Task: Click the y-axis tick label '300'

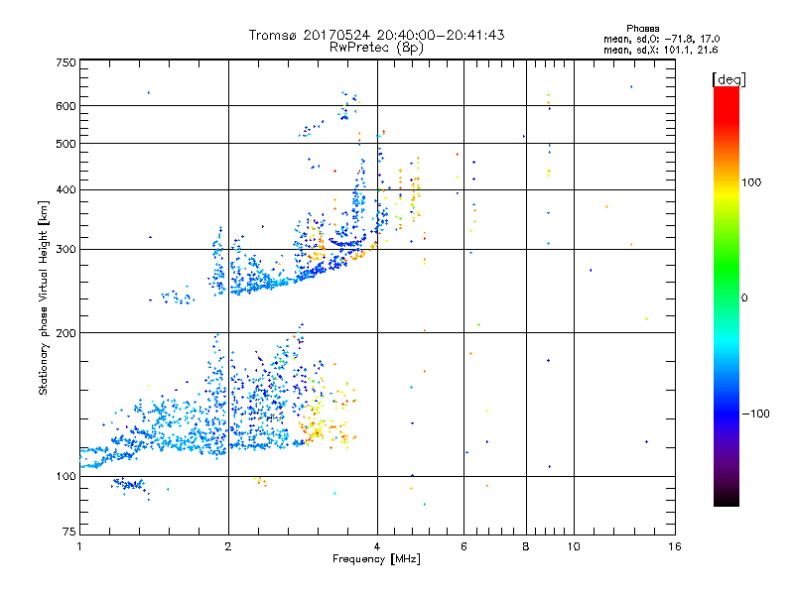Action: [x=66, y=250]
